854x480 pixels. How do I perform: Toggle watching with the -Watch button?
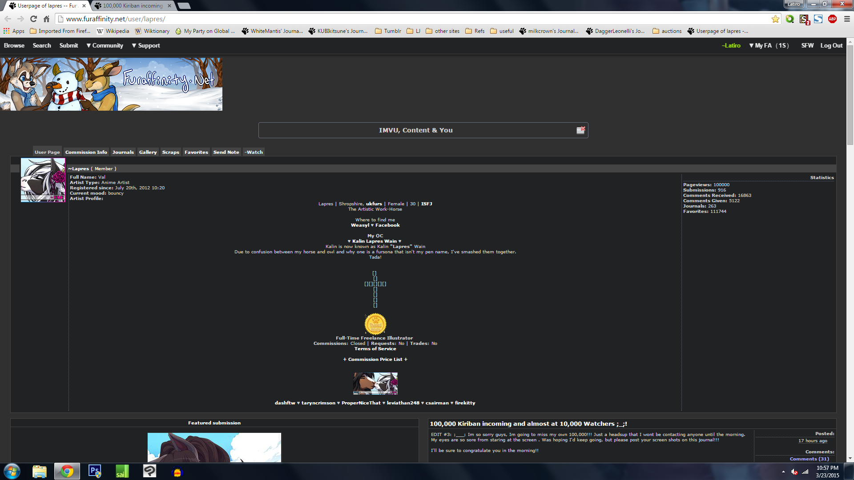[x=254, y=152]
